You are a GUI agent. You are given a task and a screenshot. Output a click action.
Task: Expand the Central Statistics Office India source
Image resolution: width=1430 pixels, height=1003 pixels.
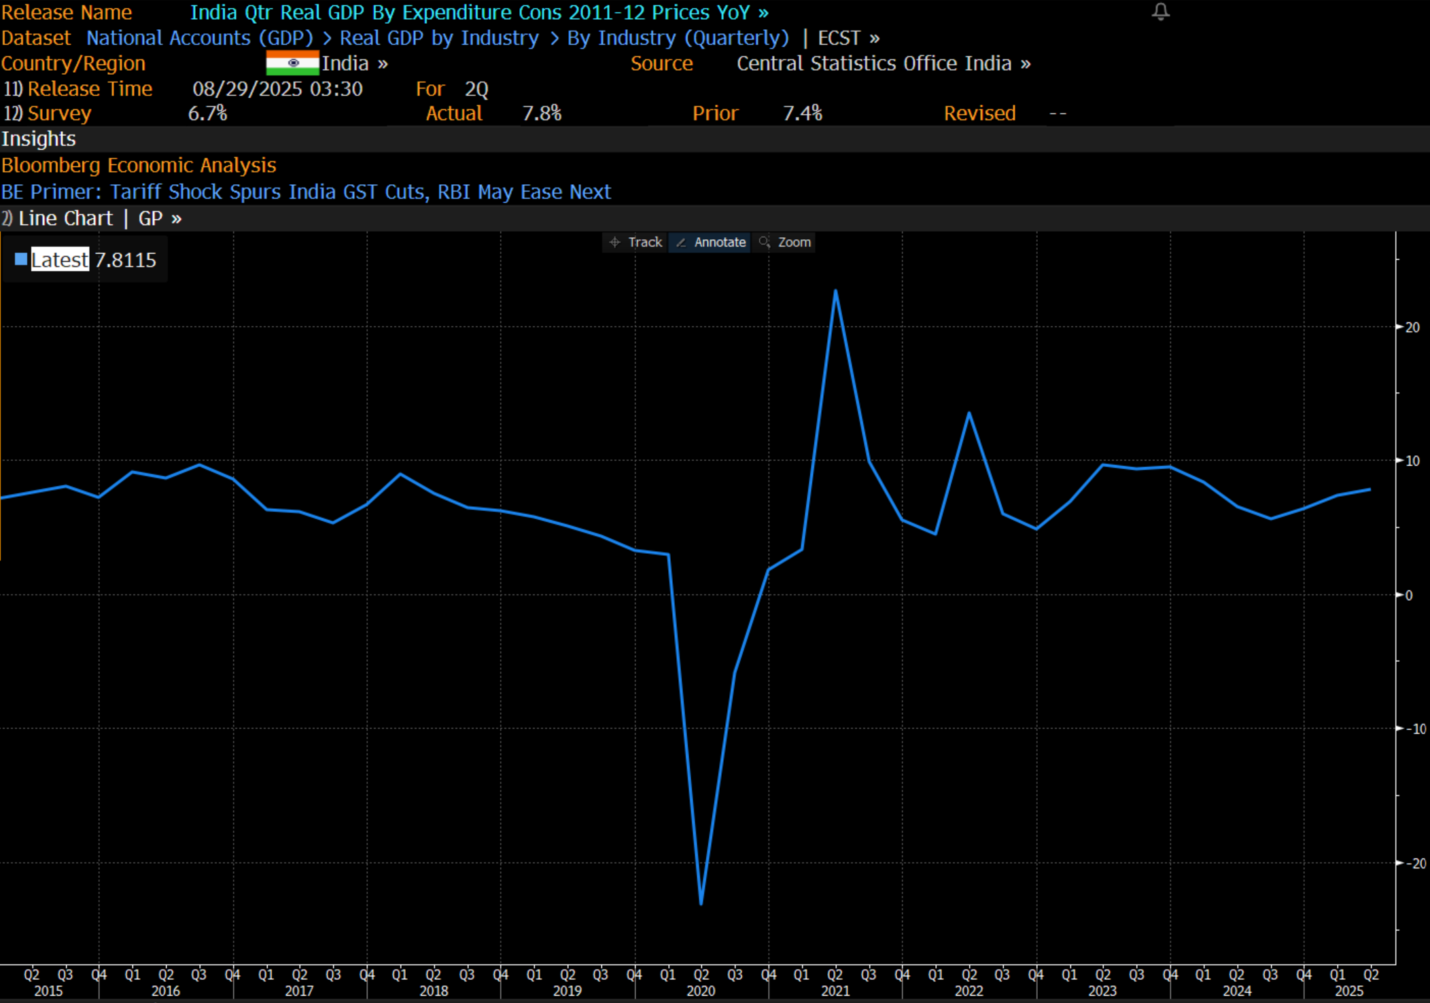coord(884,63)
